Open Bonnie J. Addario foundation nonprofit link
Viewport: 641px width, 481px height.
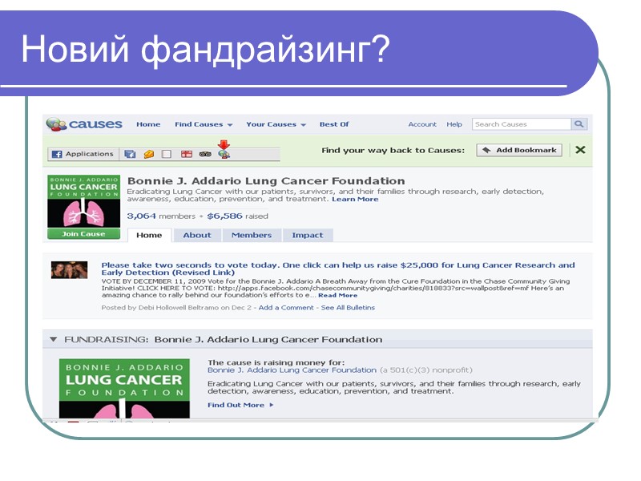292,370
